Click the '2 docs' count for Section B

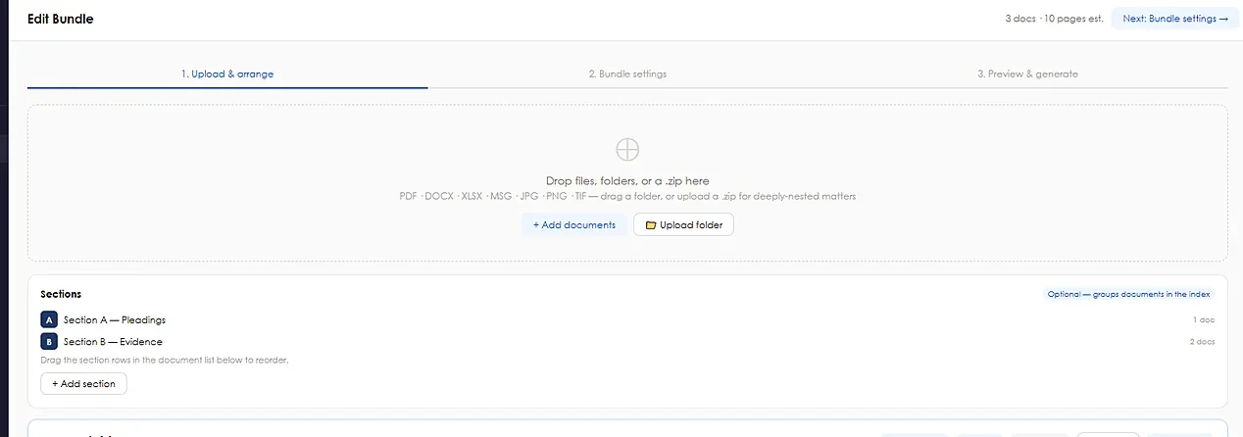(x=1202, y=342)
